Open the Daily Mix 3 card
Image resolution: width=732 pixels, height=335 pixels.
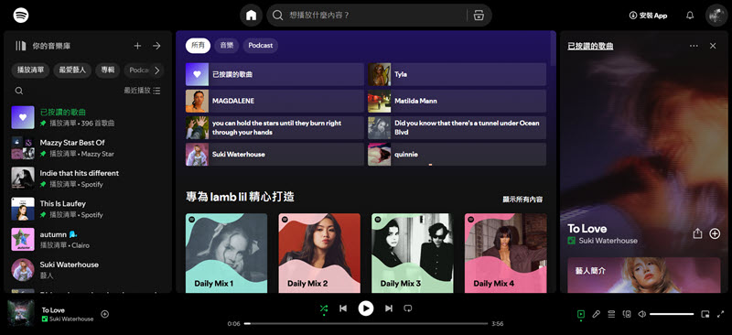click(x=413, y=254)
